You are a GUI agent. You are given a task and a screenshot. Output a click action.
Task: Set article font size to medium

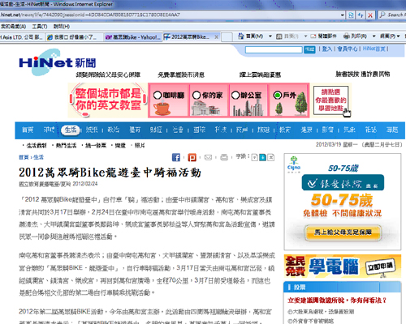[x=262, y=157]
